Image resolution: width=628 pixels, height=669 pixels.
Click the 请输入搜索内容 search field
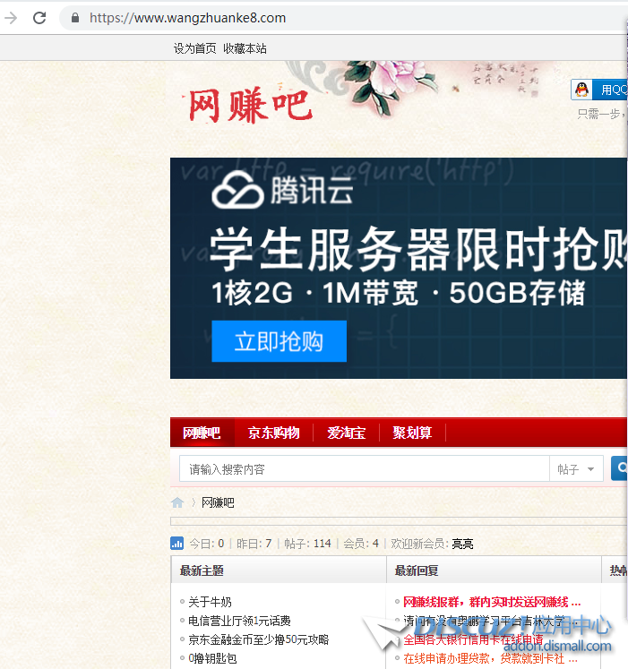click(364, 469)
